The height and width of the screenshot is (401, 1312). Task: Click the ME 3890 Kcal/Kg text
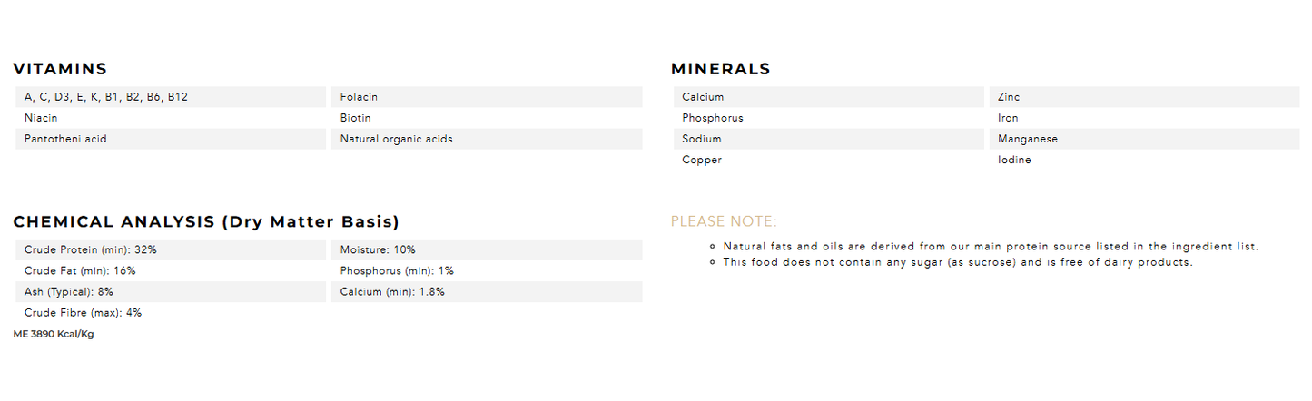point(54,335)
